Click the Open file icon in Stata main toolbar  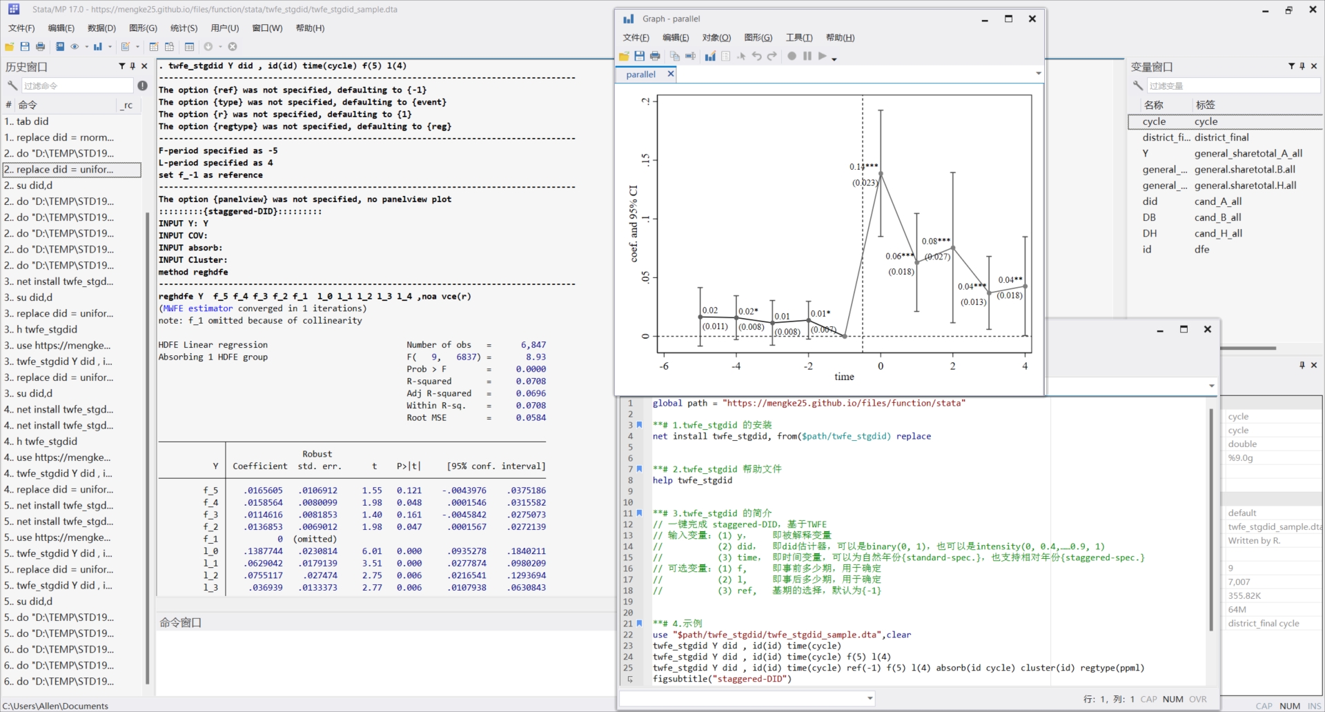pos(10,46)
